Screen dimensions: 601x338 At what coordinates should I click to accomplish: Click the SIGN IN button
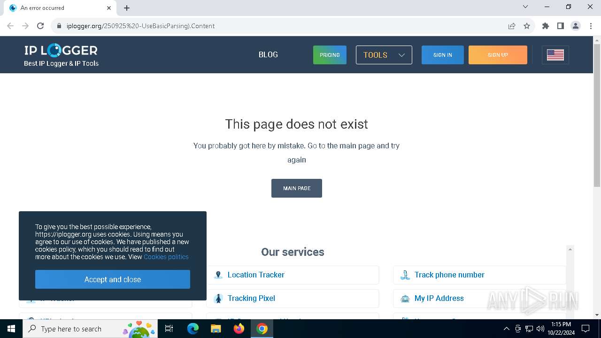point(443,55)
